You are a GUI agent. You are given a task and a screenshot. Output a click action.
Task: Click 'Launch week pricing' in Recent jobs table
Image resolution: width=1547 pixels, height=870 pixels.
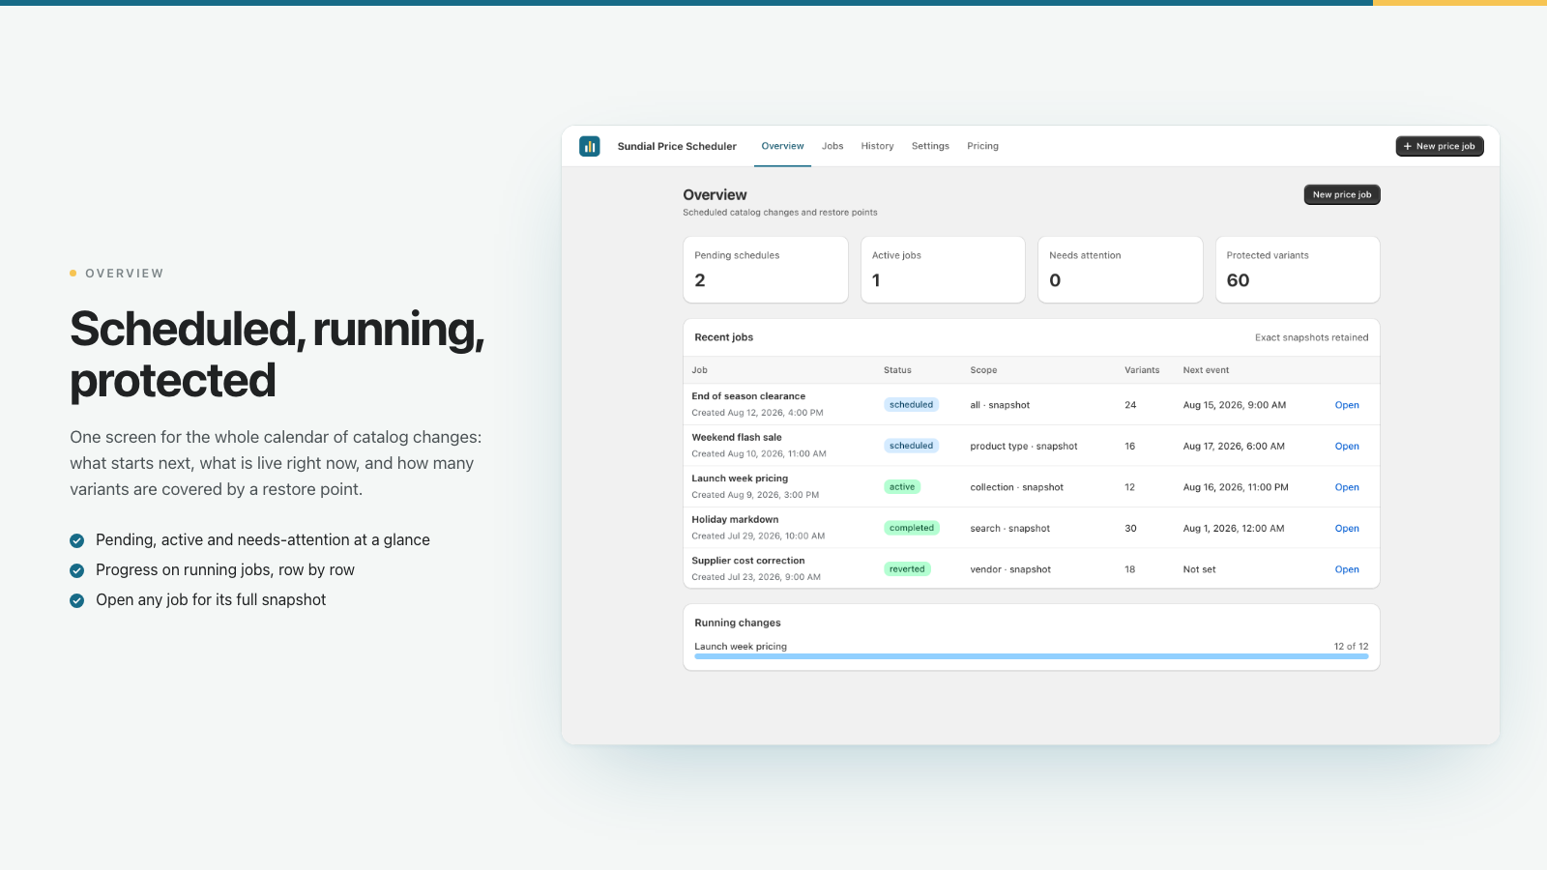click(x=740, y=478)
